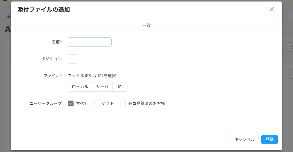The image size is (293, 152).
Task: Choose サーバ as file source
Action: (x=102, y=87)
